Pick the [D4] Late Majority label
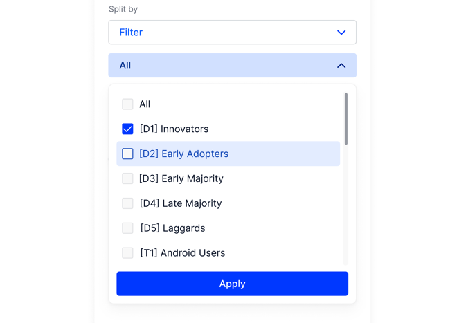The image size is (450, 323). click(x=180, y=204)
